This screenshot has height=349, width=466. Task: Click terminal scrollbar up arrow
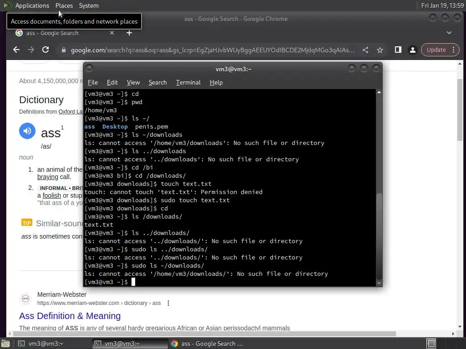click(379, 92)
